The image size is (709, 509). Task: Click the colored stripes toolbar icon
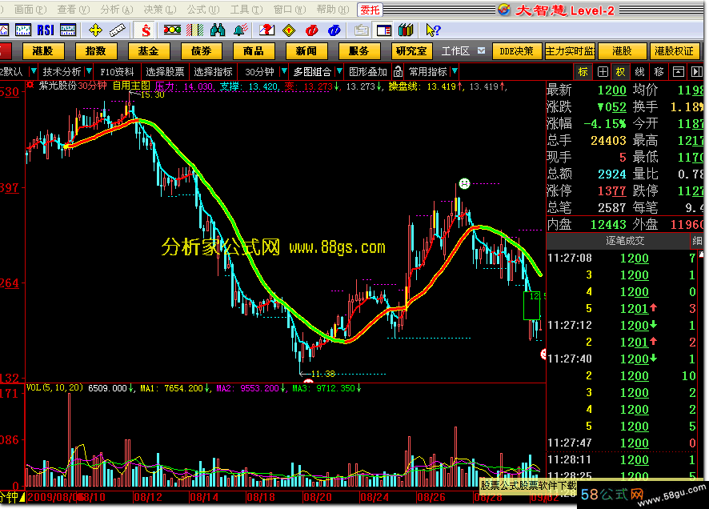point(195,30)
